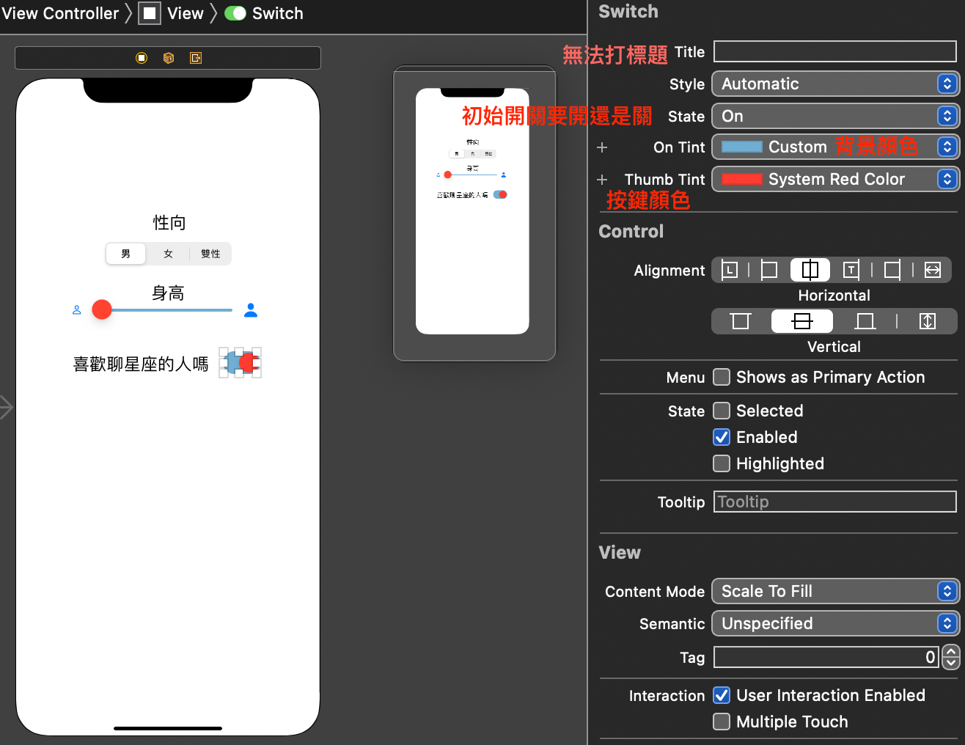
Task: Click inside the Tooltip input field
Action: click(834, 502)
